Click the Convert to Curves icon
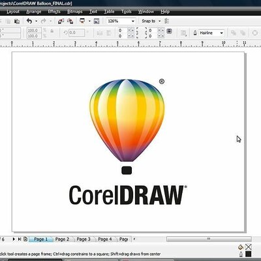 pyautogui.click(x=254, y=33)
